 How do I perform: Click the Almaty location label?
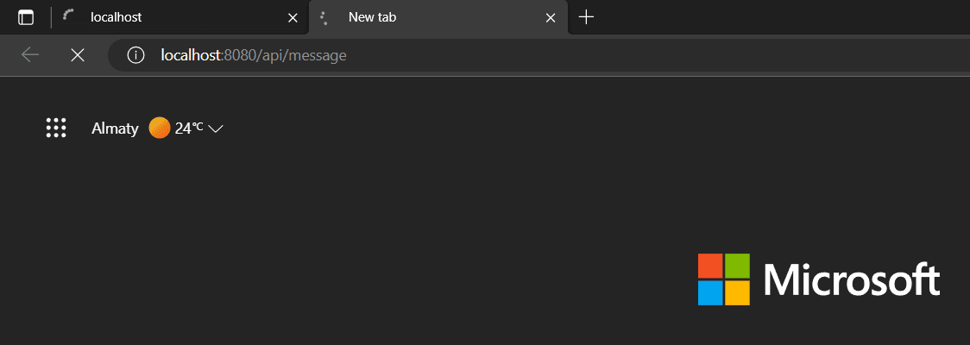pos(115,128)
